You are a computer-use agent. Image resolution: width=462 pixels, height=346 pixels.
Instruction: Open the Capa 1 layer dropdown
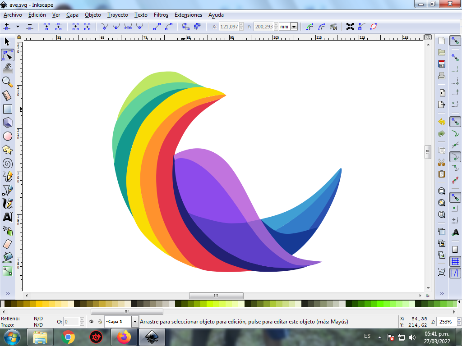tap(134, 322)
